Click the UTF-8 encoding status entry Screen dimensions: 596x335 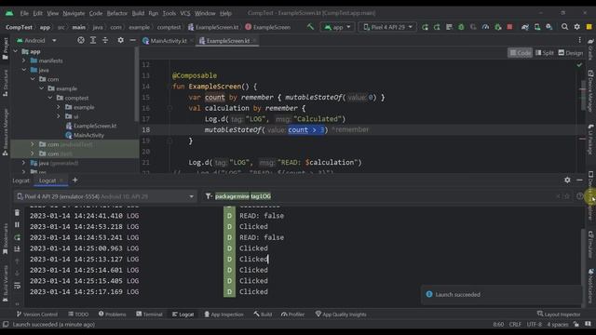click(x=534, y=325)
